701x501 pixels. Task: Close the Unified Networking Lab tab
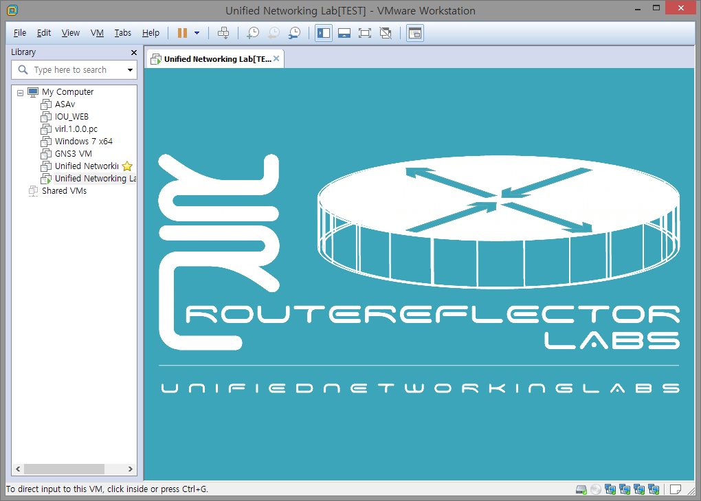276,58
